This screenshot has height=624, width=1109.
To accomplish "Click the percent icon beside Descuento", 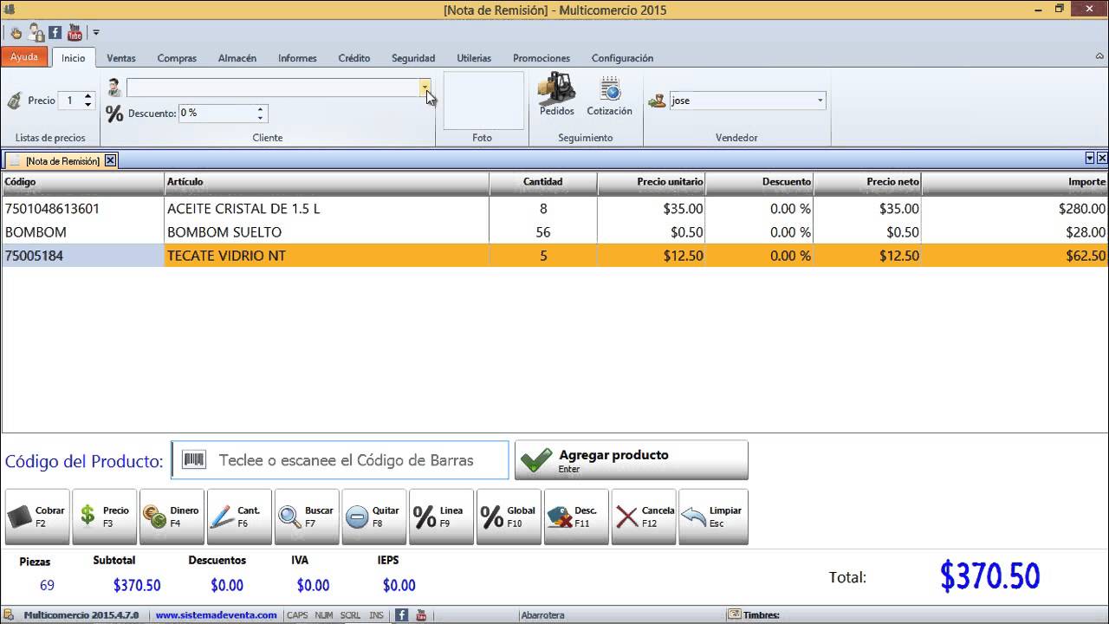I will [114, 114].
